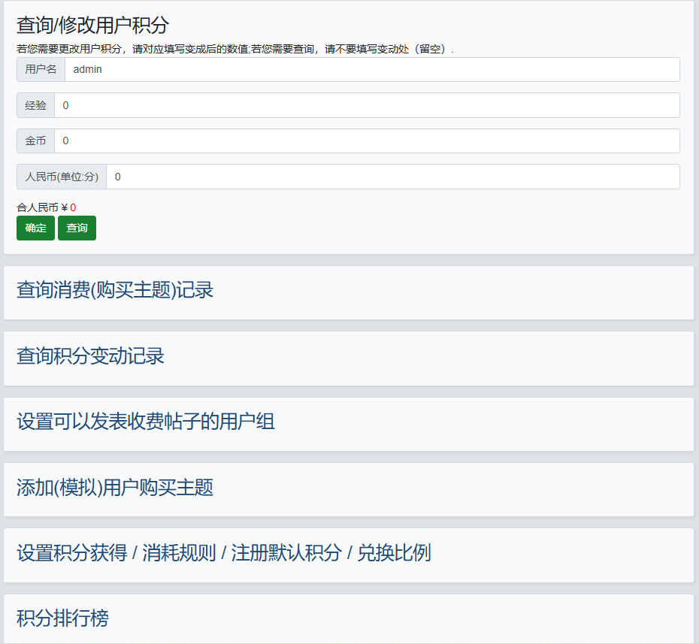
Task: Open the 查询积分变动记录 panel
Action: point(90,356)
